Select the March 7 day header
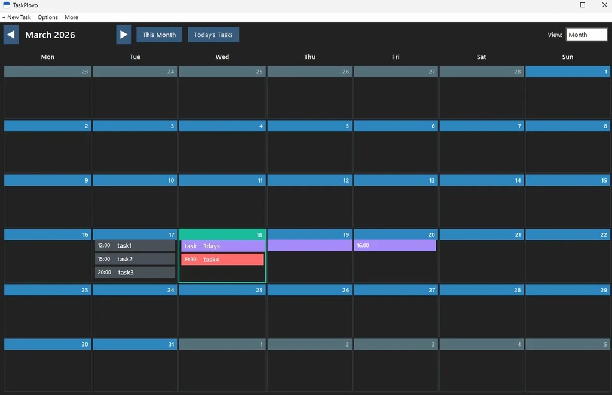Screen dimensions: 612x395 coord(482,126)
